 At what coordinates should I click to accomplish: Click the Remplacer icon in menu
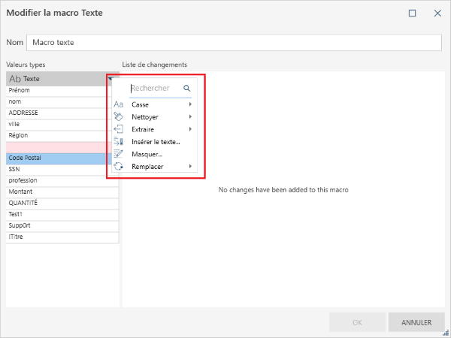coord(118,166)
